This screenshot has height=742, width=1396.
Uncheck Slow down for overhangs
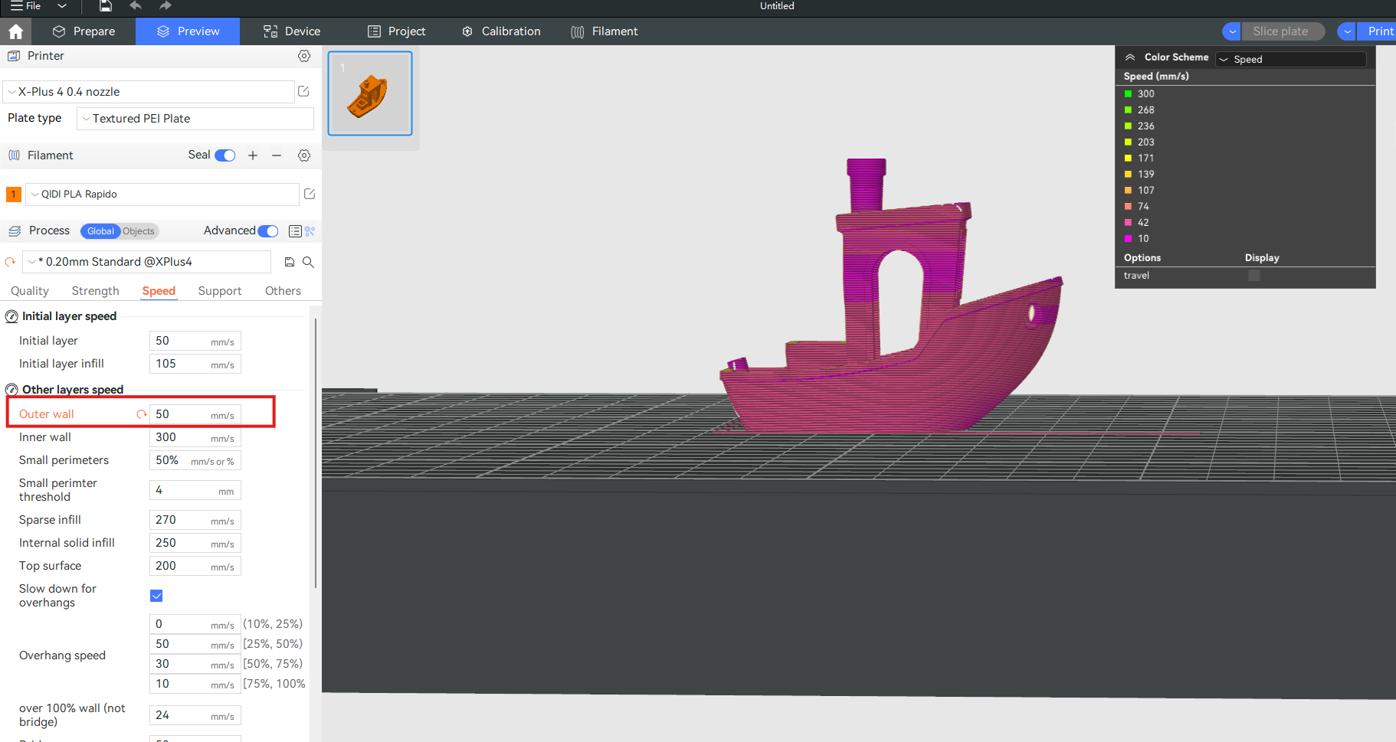(156, 596)
